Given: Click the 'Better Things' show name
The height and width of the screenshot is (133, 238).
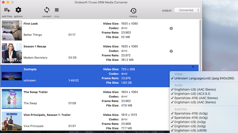Looking at the screenshot, I should (33, 35).
